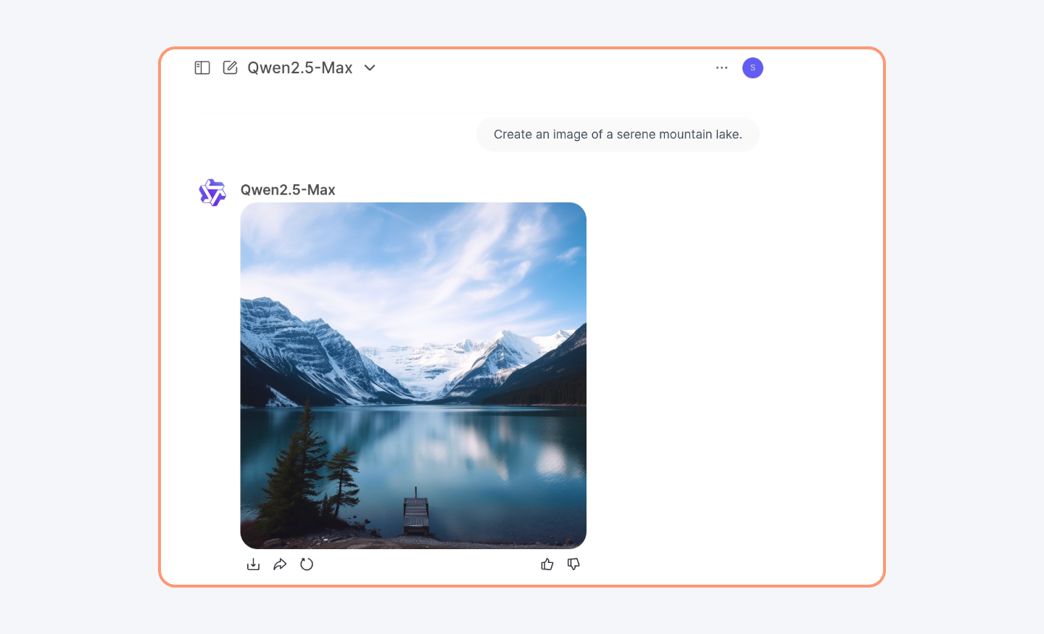This screenshot has height=634, width=1044.
Task: Open the purple user avatar menu
Action: coord(753,67)
